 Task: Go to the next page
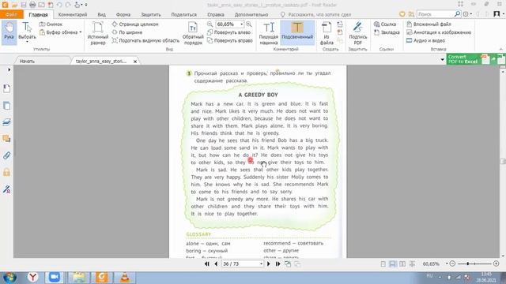point(269,263)
